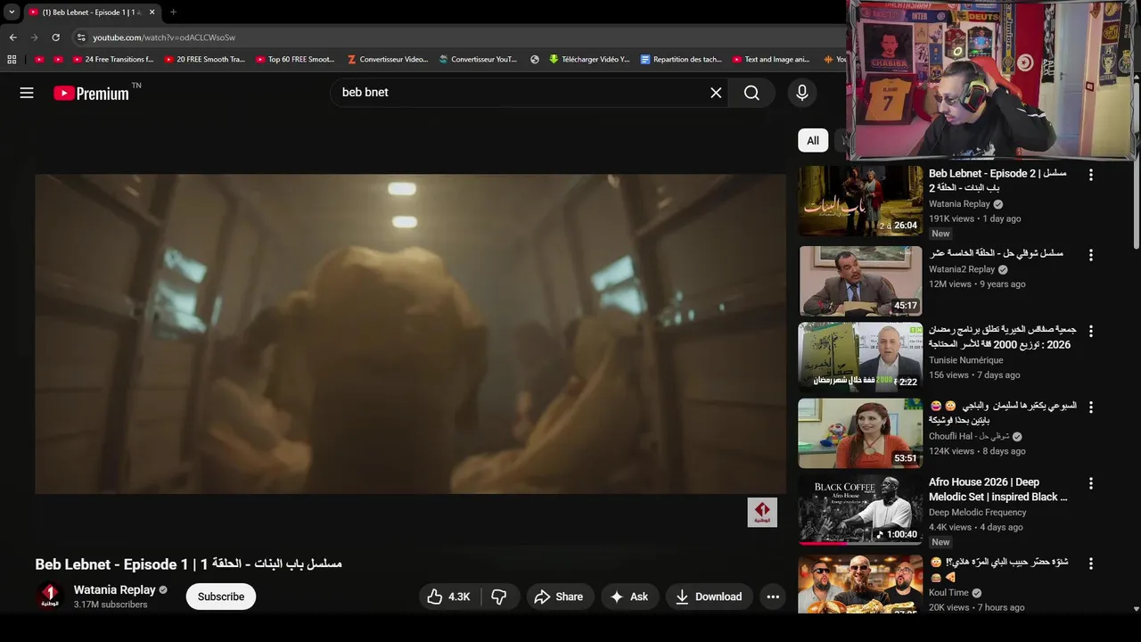Viewport: 1141px width, 642px height.
Task: Open options for the Koul Time video
Action: [1090, 564]
